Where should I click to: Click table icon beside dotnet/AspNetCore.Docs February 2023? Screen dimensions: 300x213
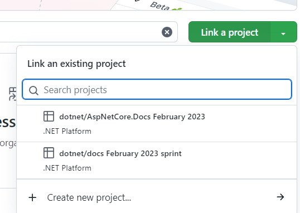coord(49,116)
